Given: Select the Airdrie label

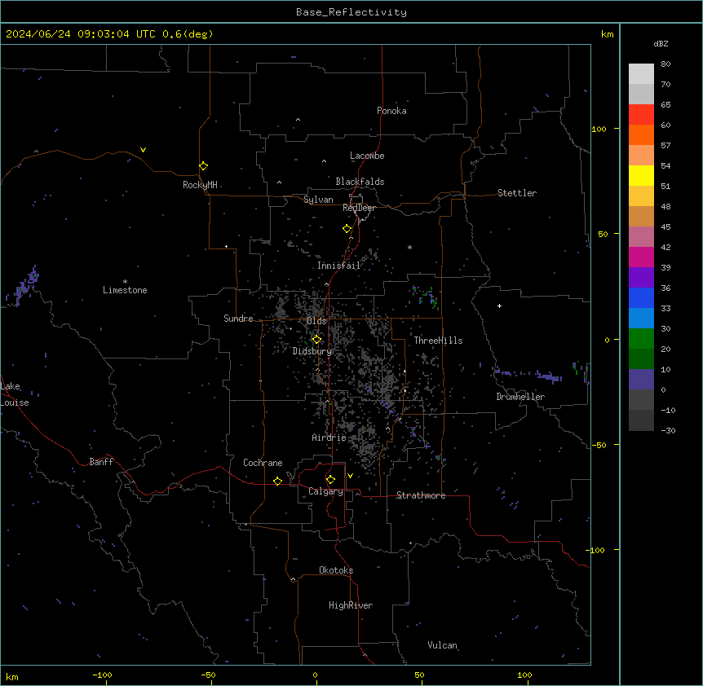Looking at the screenshot, I should pos(329,438).
